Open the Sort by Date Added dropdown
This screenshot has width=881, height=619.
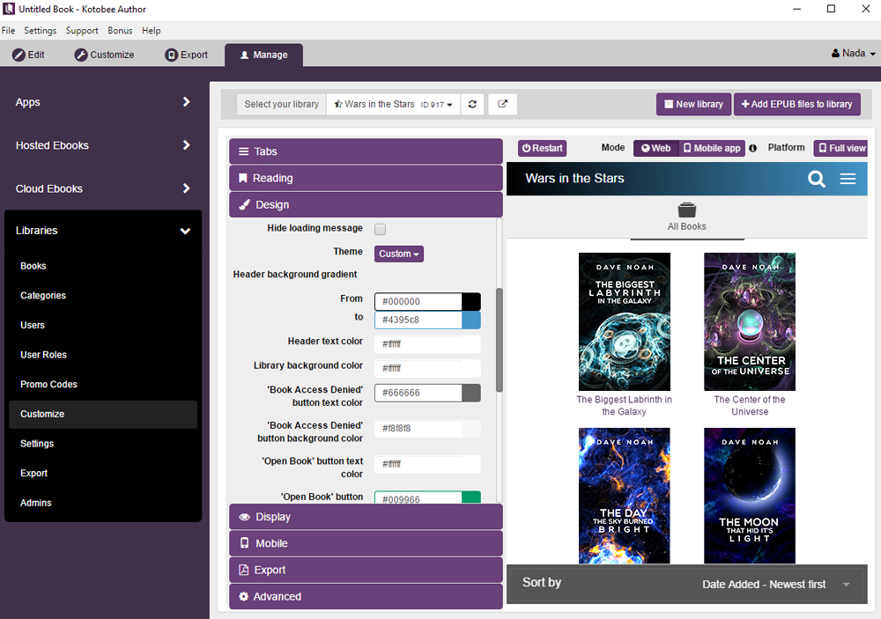pyautogui.click(x=775, y=584)
